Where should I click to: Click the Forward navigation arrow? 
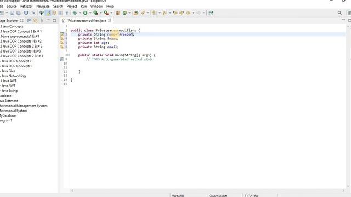click(199, 13)
